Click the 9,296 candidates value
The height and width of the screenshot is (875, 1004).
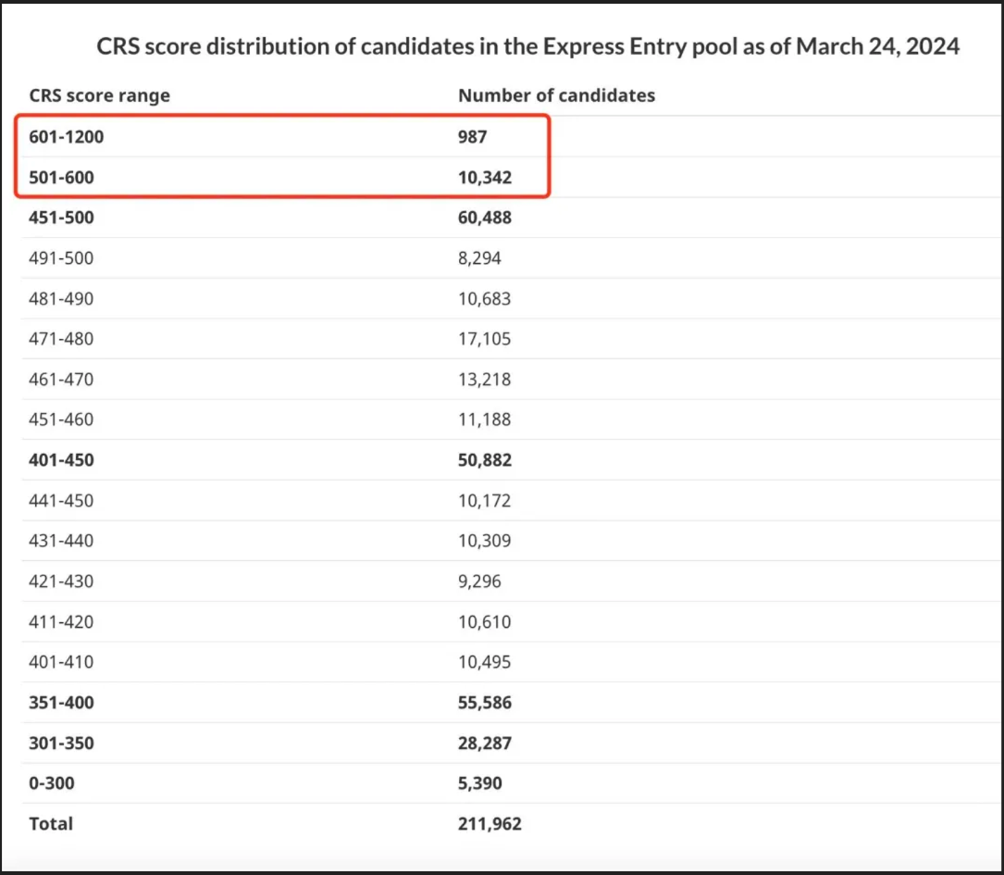(x=479, y=581)
